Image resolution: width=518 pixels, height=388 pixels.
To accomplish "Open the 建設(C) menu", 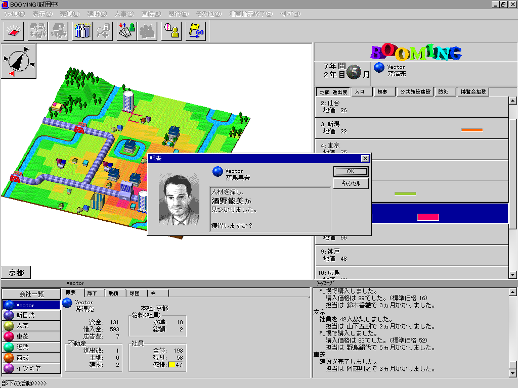I will coord(97,14).
